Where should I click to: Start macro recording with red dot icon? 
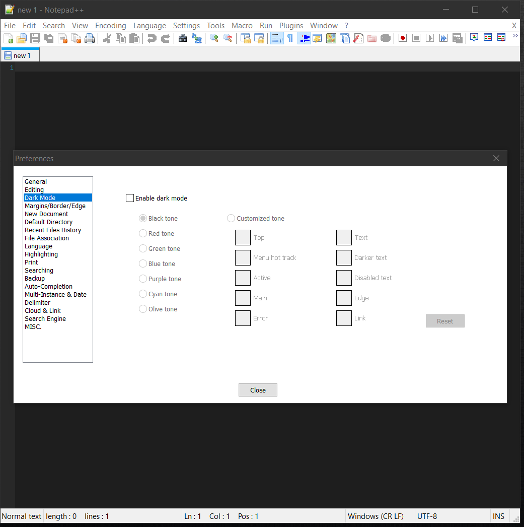pyautogui.click(x=403, y=38)
